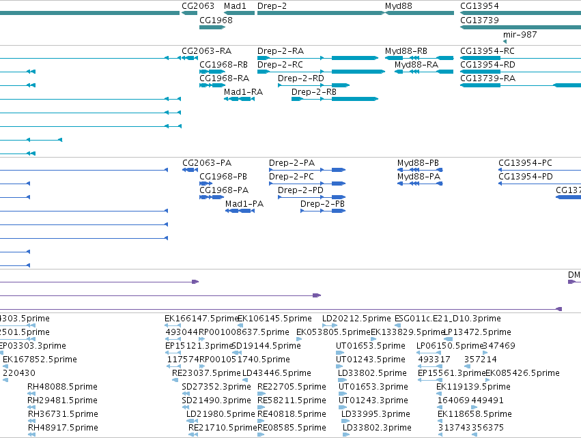Click the RE23037.5prime EST label

[206, 374]
